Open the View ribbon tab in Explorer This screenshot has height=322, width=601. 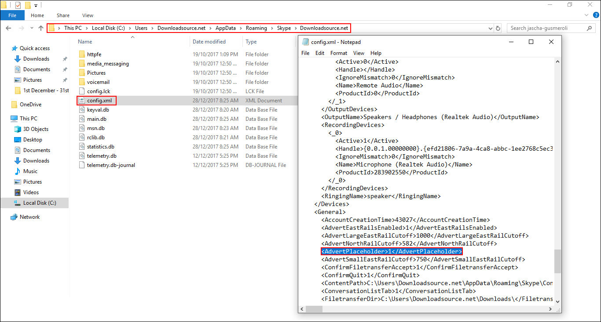point(88,15)
